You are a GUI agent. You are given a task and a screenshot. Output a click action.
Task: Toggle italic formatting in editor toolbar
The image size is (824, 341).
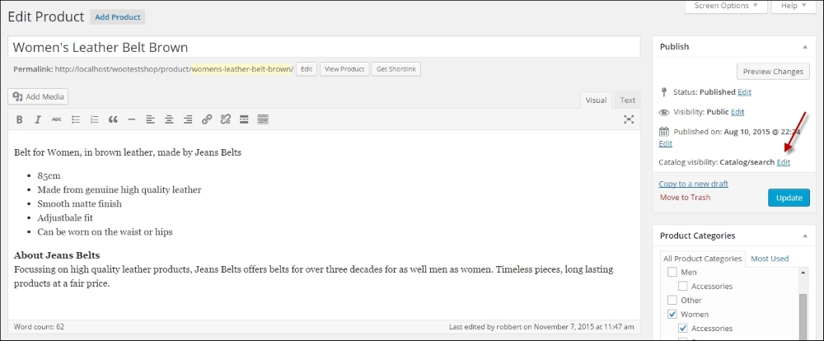(x=38, y=119)
